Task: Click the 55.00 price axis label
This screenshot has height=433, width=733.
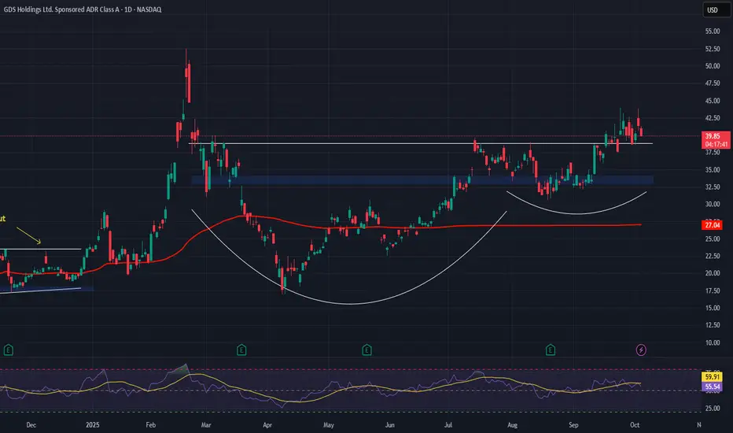Action: pos(713,31)
